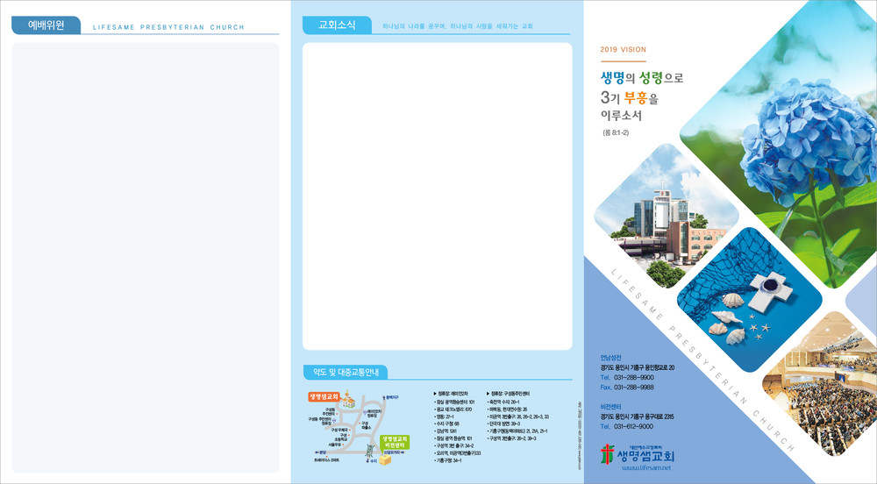Click the 생명샘교회 cross logo icon
The width and height of the screenshot is (877, 484).
pyautogui.click(x=608, y=456)
